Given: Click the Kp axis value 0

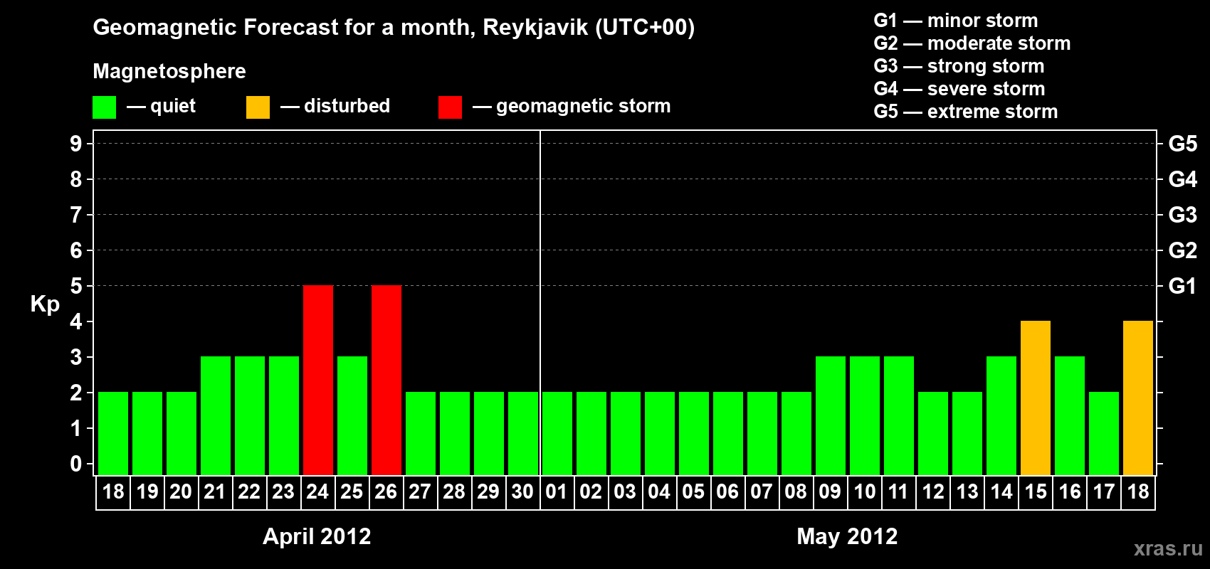Looking at the screenshot, I should (76, 464).
